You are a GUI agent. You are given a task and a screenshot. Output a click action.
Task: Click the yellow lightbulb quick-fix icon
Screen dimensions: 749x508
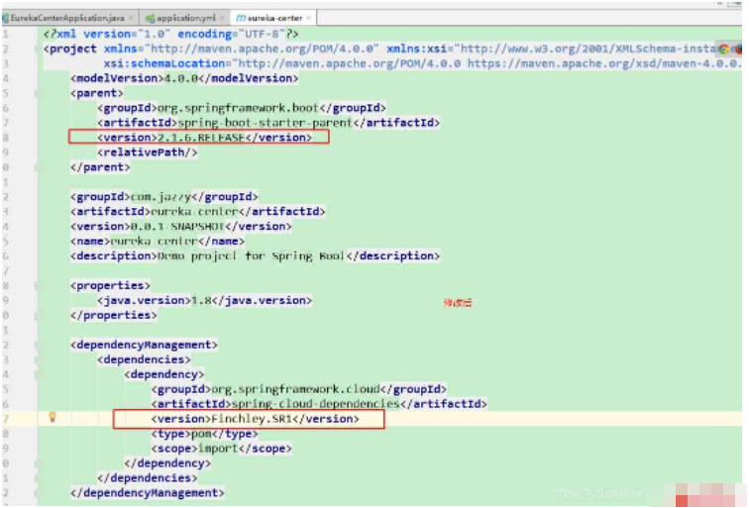(x=53, y=418)
